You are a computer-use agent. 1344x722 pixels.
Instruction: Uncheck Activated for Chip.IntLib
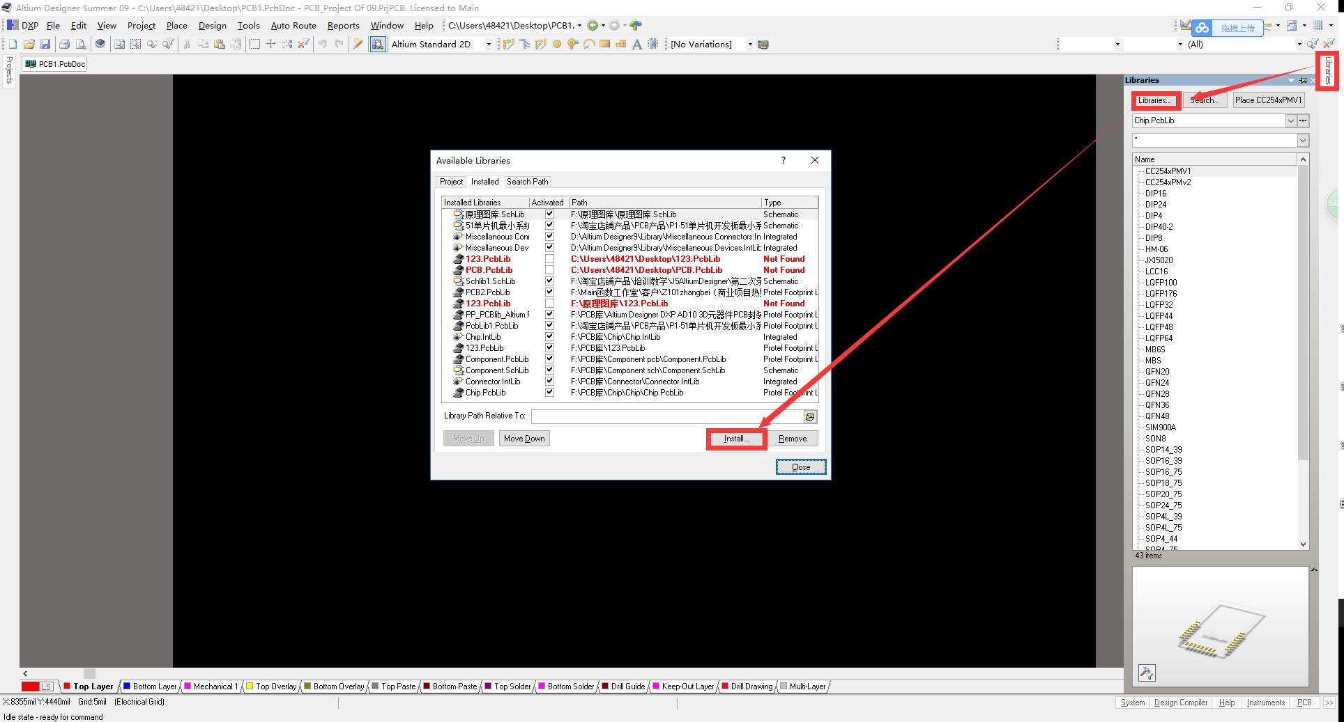click(x=549, y=337)
